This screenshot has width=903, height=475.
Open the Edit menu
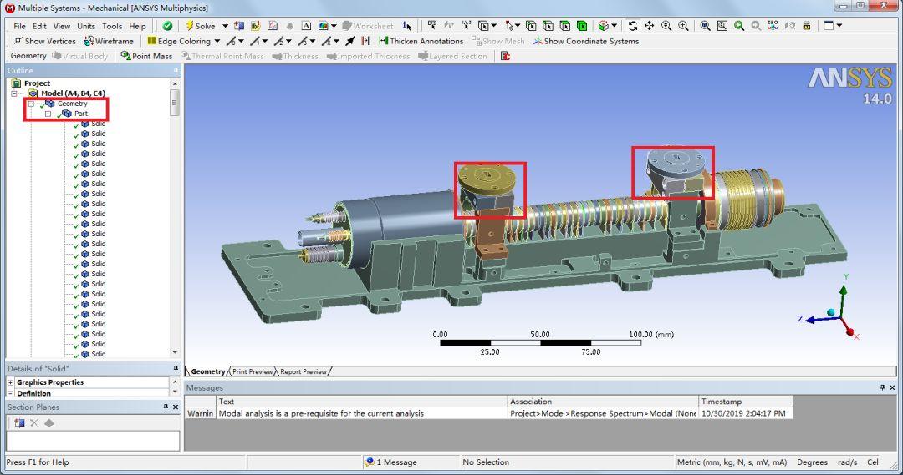click(39, 26)
